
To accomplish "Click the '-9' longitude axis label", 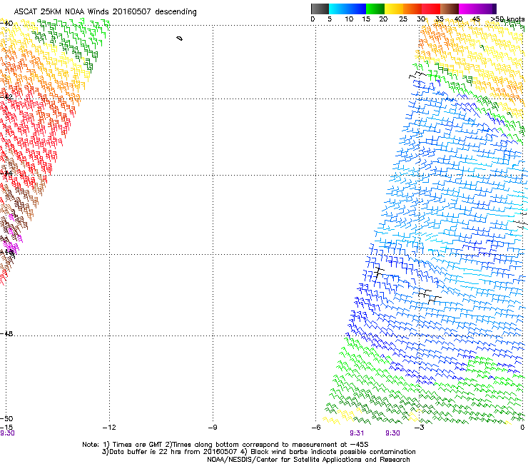I will 213,428.
